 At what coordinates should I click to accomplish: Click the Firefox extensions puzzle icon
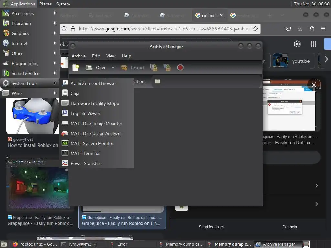coord(312,29)
